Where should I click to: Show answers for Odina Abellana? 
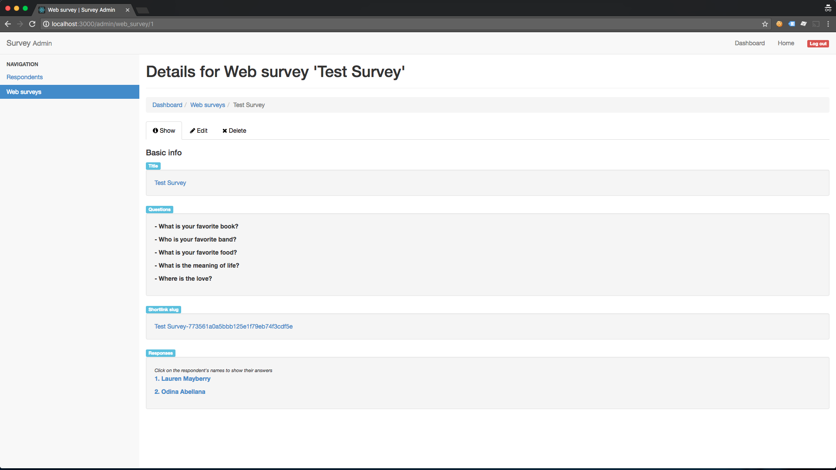180,392
